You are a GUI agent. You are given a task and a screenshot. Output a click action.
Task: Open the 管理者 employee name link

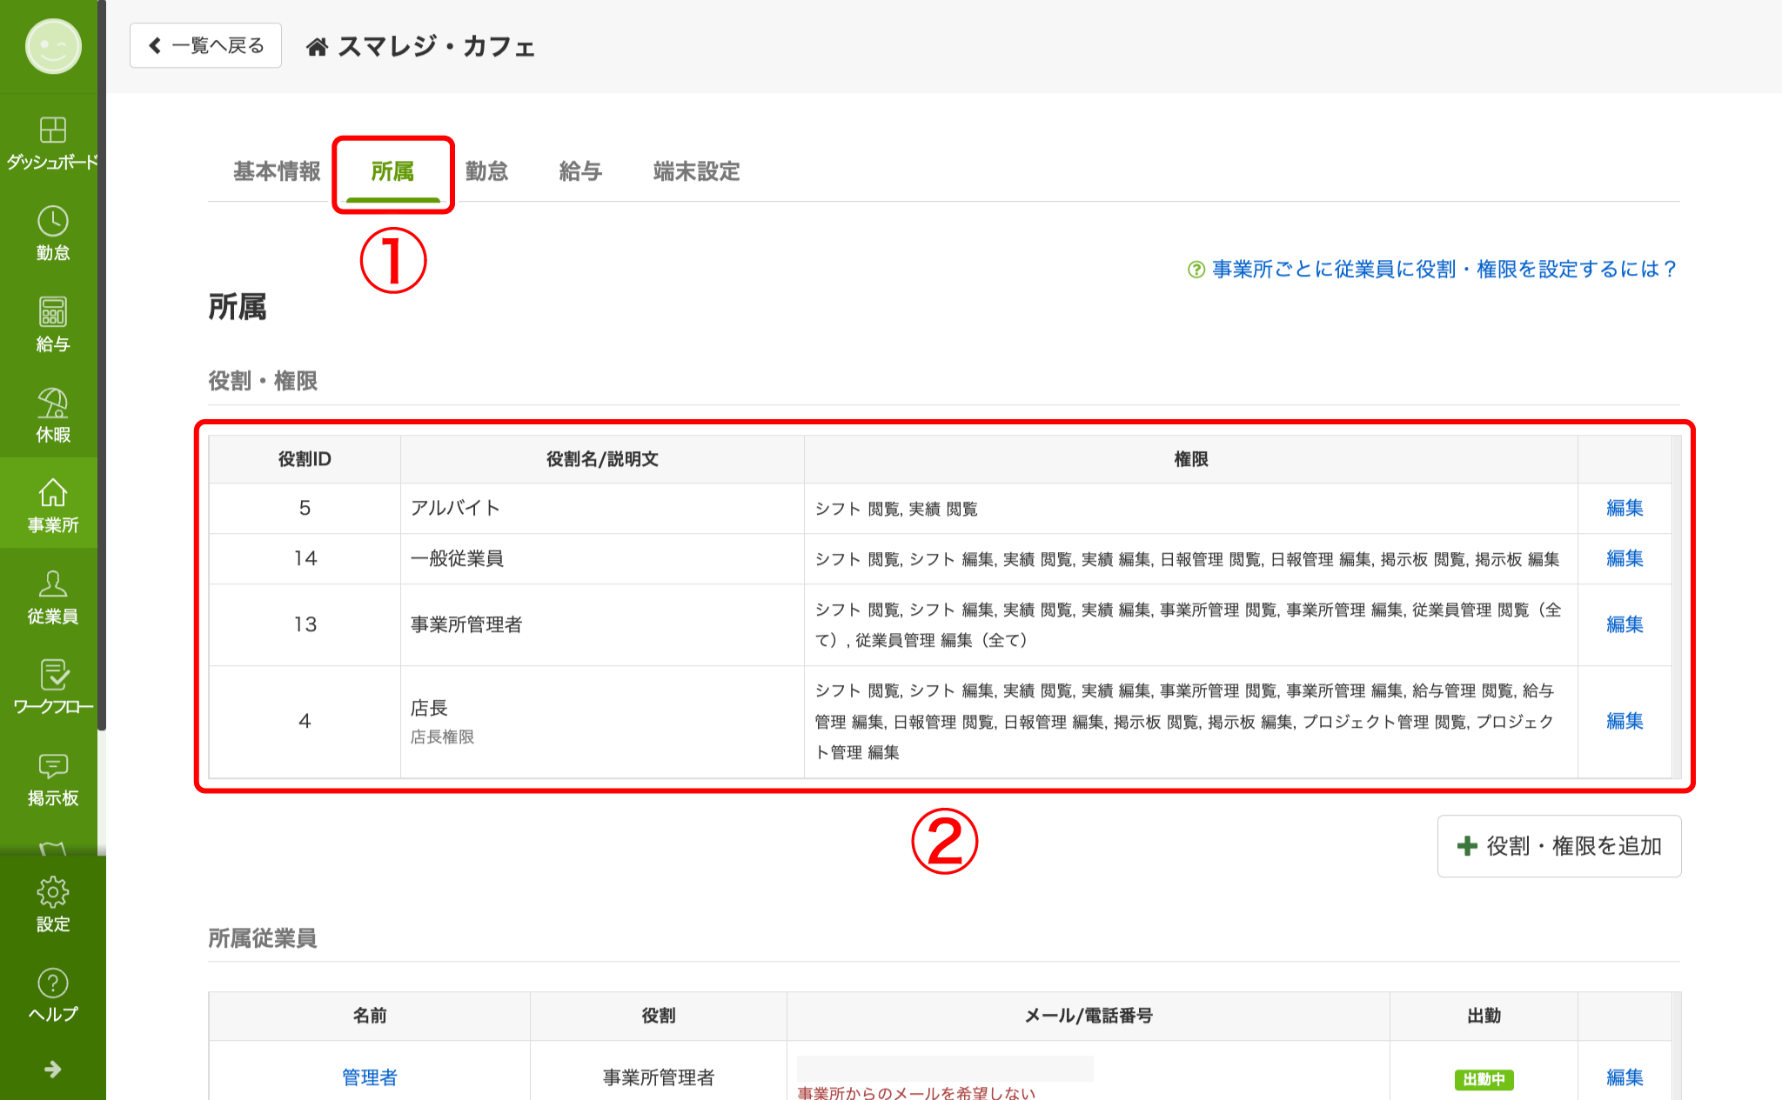point(369,1077)
